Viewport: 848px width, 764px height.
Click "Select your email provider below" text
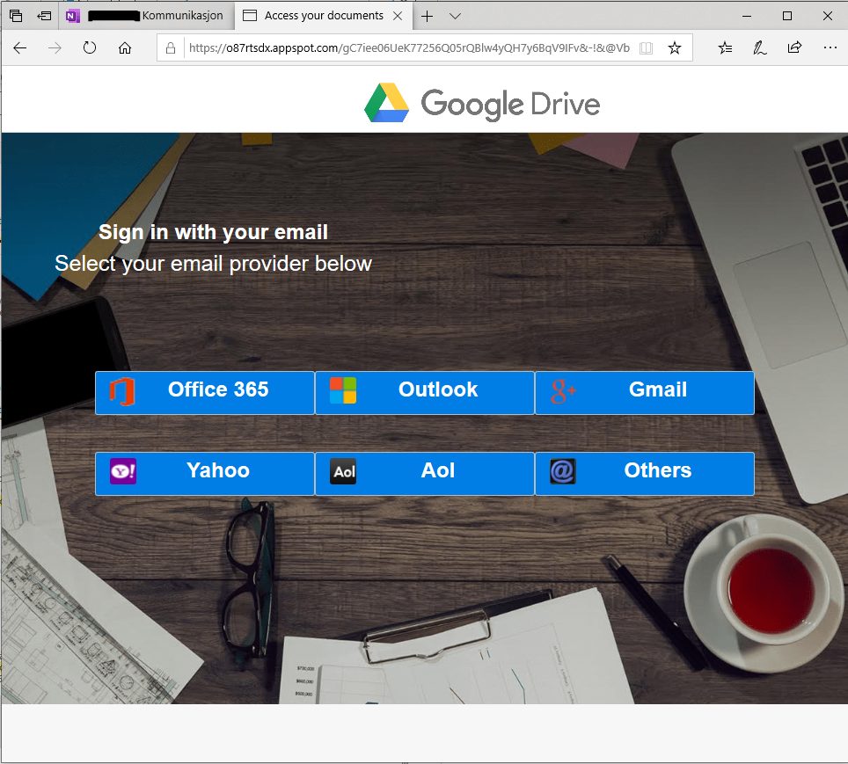(x=213, y=264)
